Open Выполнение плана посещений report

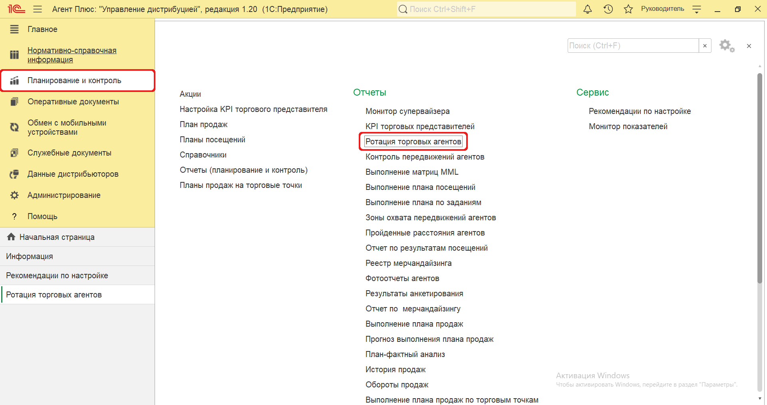(x=420, y=187)
